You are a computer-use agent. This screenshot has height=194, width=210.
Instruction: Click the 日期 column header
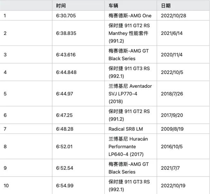(166, 6)
